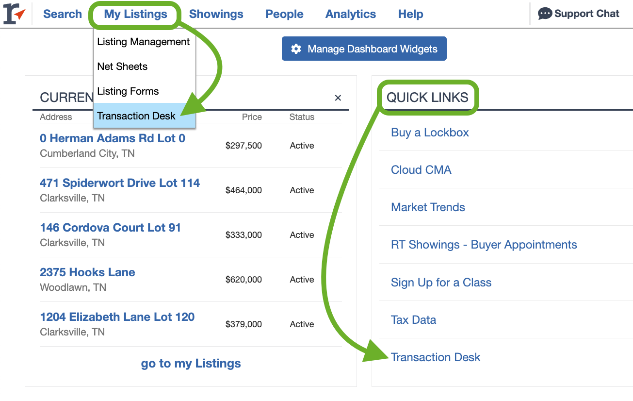View Market Trends via Quick Links
The width and height of the screenshot is (633, 401).
[428, 207]
